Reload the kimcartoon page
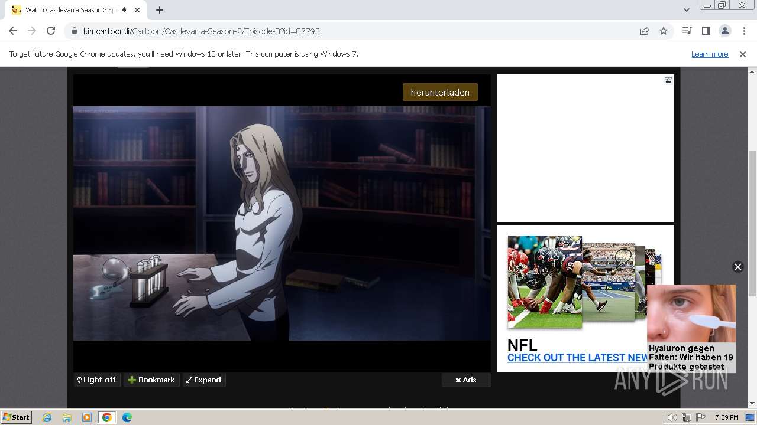757x425 pixels. coord(51,31)
